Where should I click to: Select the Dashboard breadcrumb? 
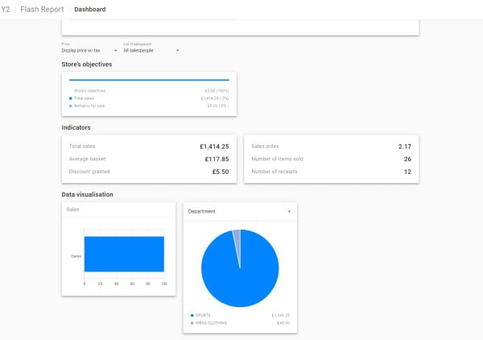coord(90,9)
